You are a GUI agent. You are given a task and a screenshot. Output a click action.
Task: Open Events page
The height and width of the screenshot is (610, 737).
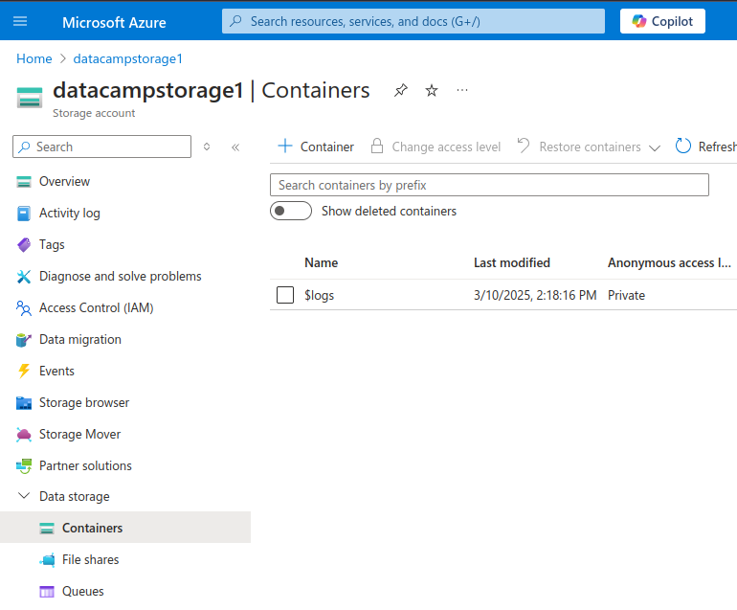pos(56,372)
